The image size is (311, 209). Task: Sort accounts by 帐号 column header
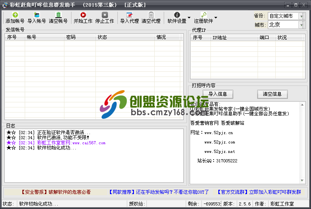tap(44, 37)
